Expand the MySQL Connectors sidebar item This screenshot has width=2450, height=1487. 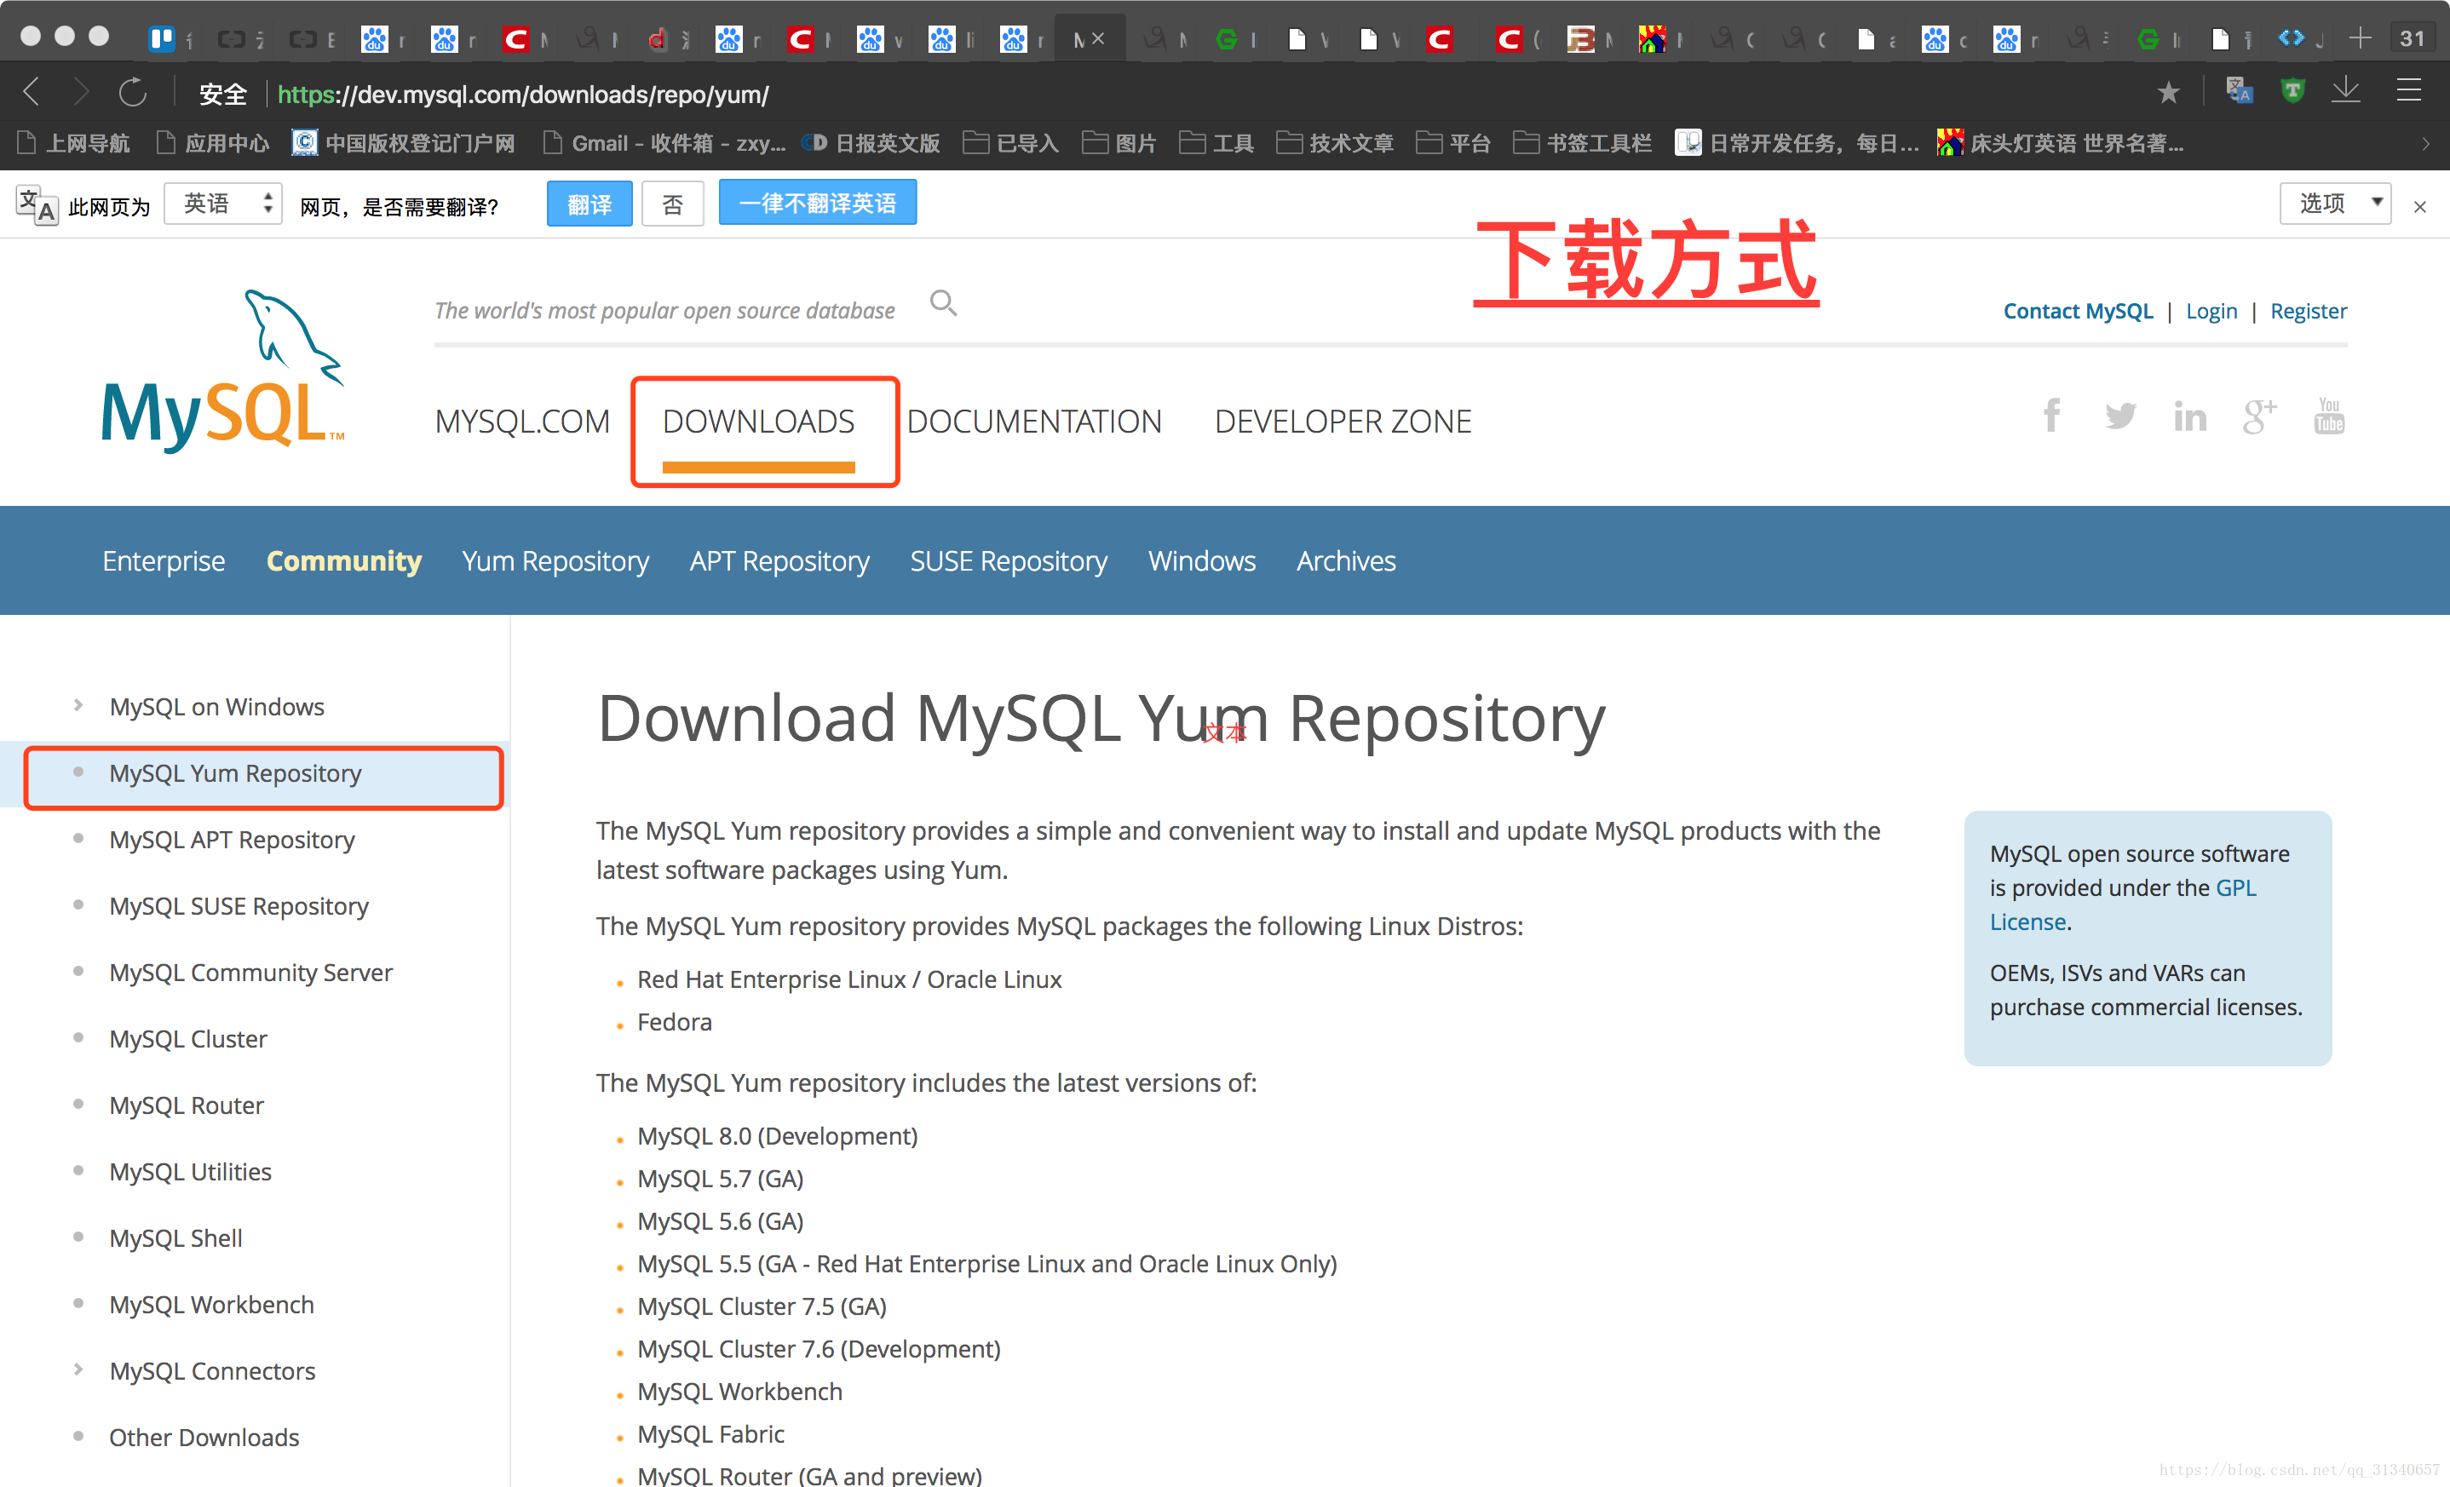pos(78,1369)
